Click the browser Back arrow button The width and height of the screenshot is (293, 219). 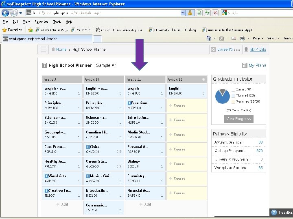point(5,13)
